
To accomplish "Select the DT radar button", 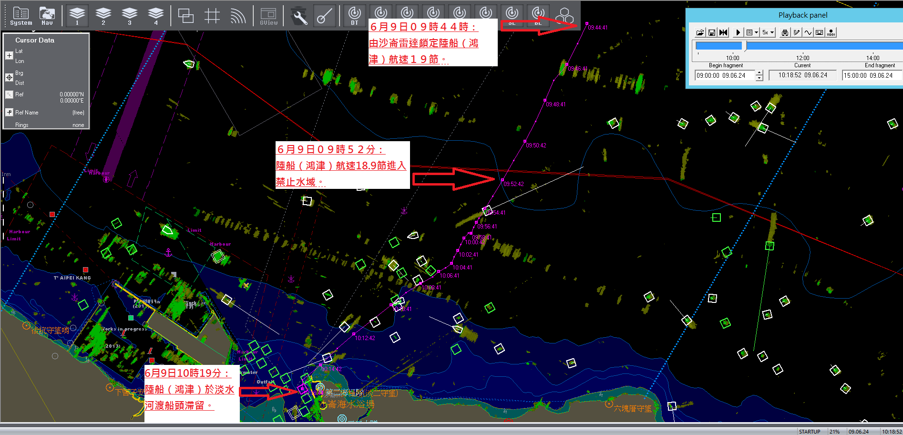I will 354,16.
